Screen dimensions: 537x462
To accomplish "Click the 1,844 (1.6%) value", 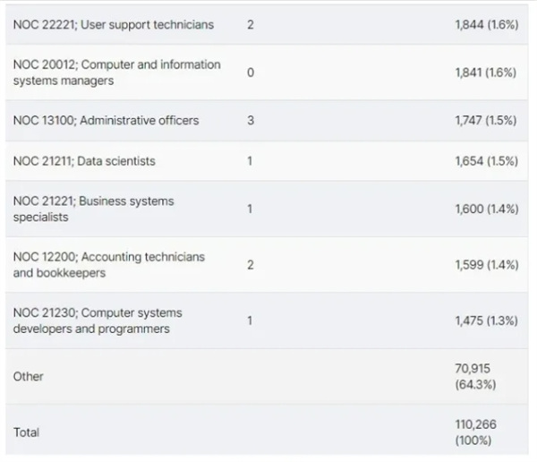I will tap(486, 25).
